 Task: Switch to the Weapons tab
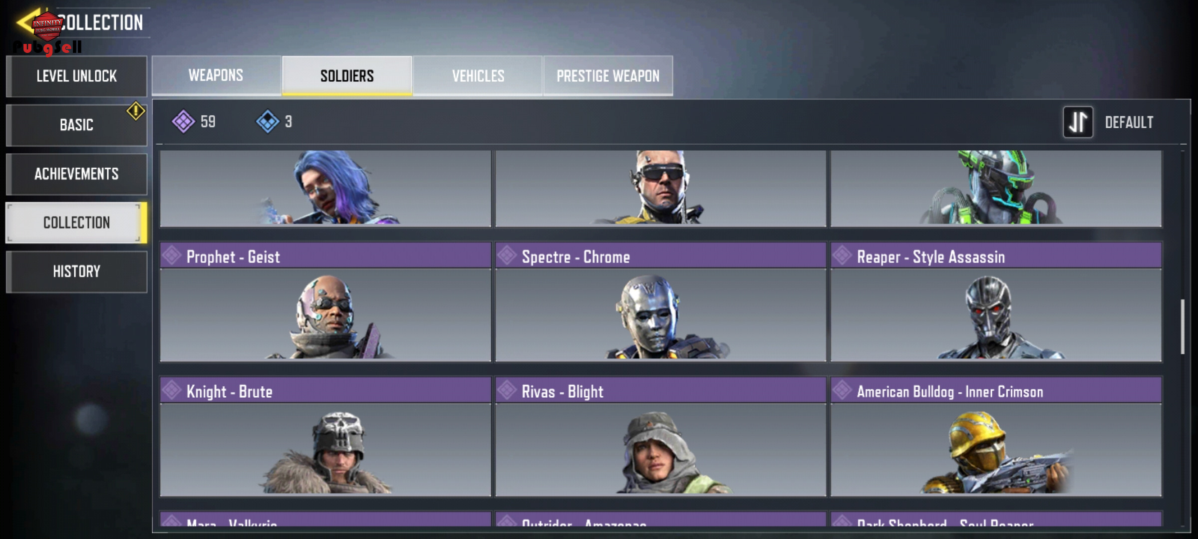pyautogui.click(x=216, y=75)
